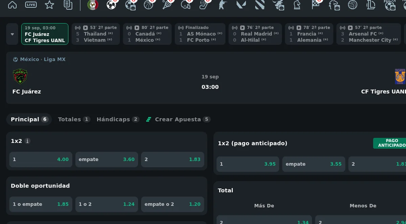This screenshot has height=224, width=406.
Task: Select the Basketball sport icon
Action: (149, 5)
